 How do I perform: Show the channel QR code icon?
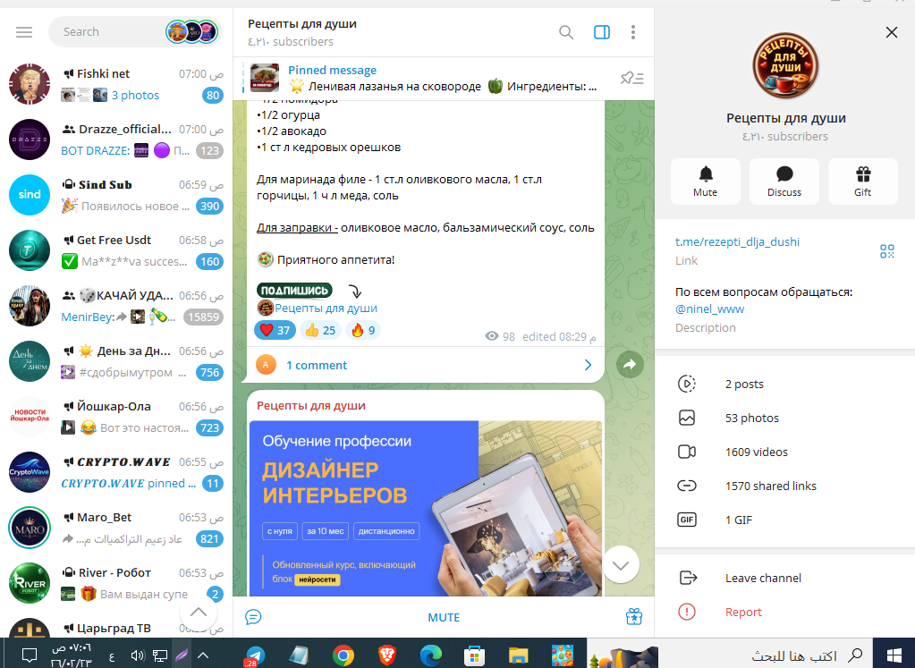click(x=887, y=251)
